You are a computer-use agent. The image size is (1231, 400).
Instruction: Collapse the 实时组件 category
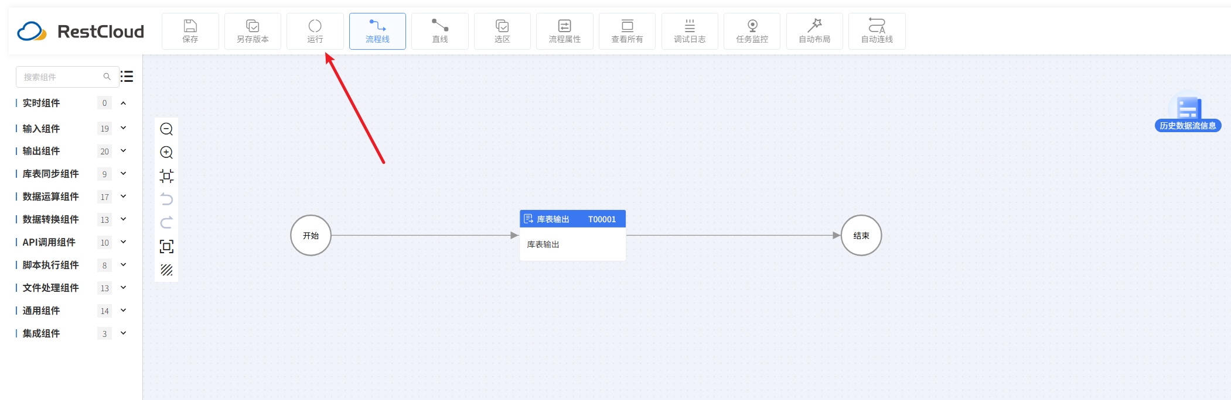click(x=124, y=103)
